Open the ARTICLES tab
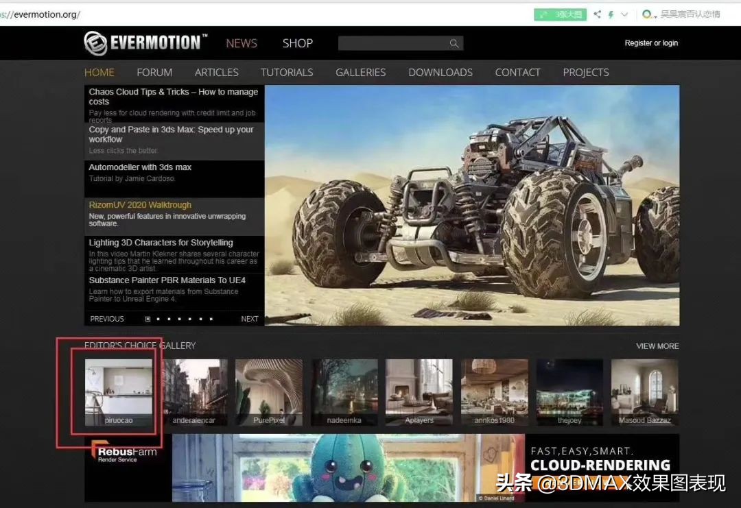The image size is (741, 508). [x=216, y=72]
